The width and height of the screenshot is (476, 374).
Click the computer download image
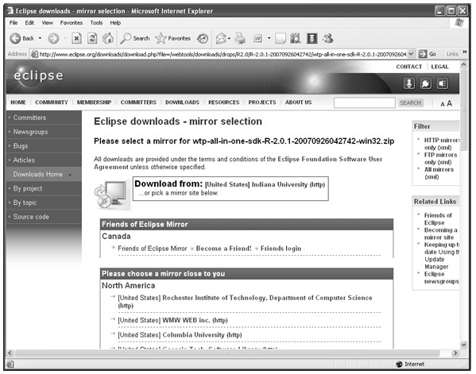(x=112, y=194)
